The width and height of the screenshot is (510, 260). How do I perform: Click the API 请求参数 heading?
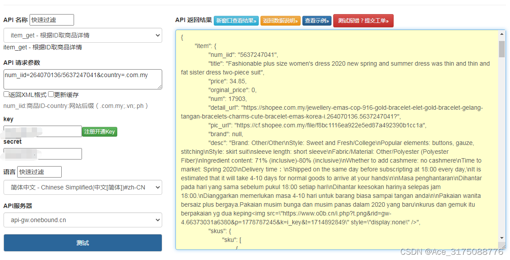pyautogui.click(x=22, y=63)
